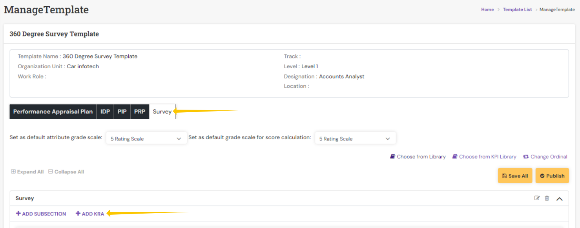Open Choose from KPI Library link
Viewport: 580px width, 228px height.
[x=488, y=157]
